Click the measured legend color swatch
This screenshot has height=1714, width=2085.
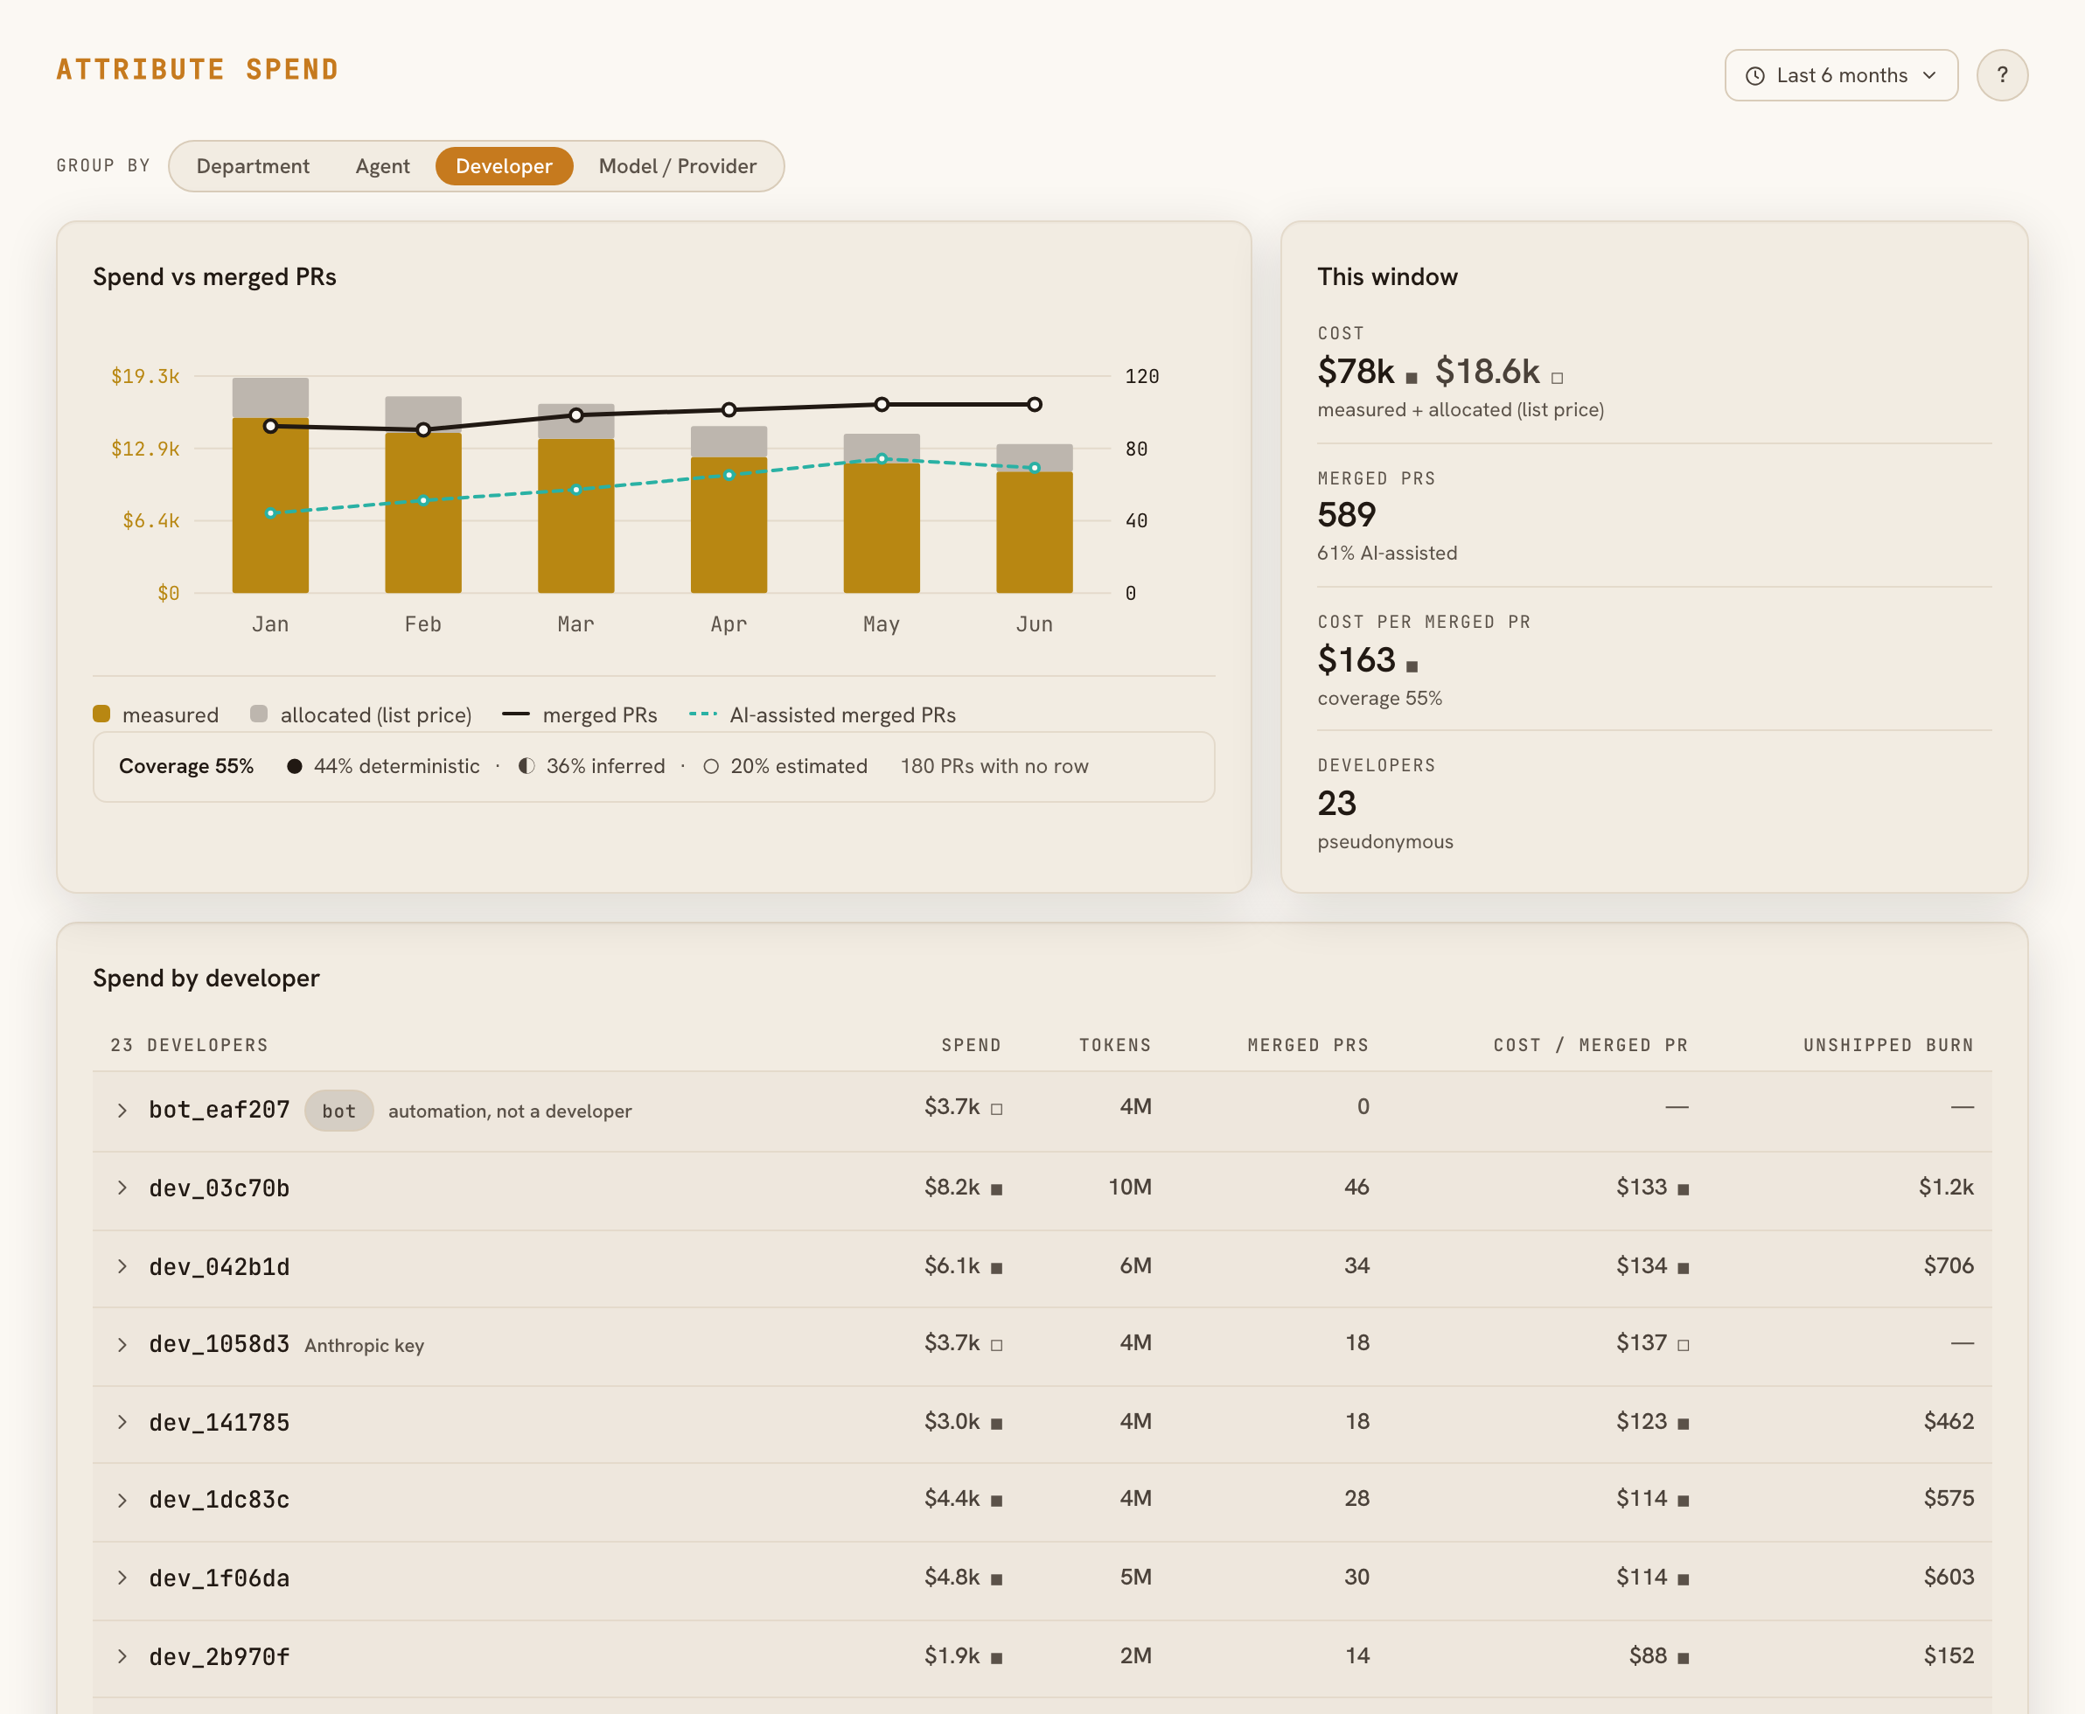tap(101, 714)
